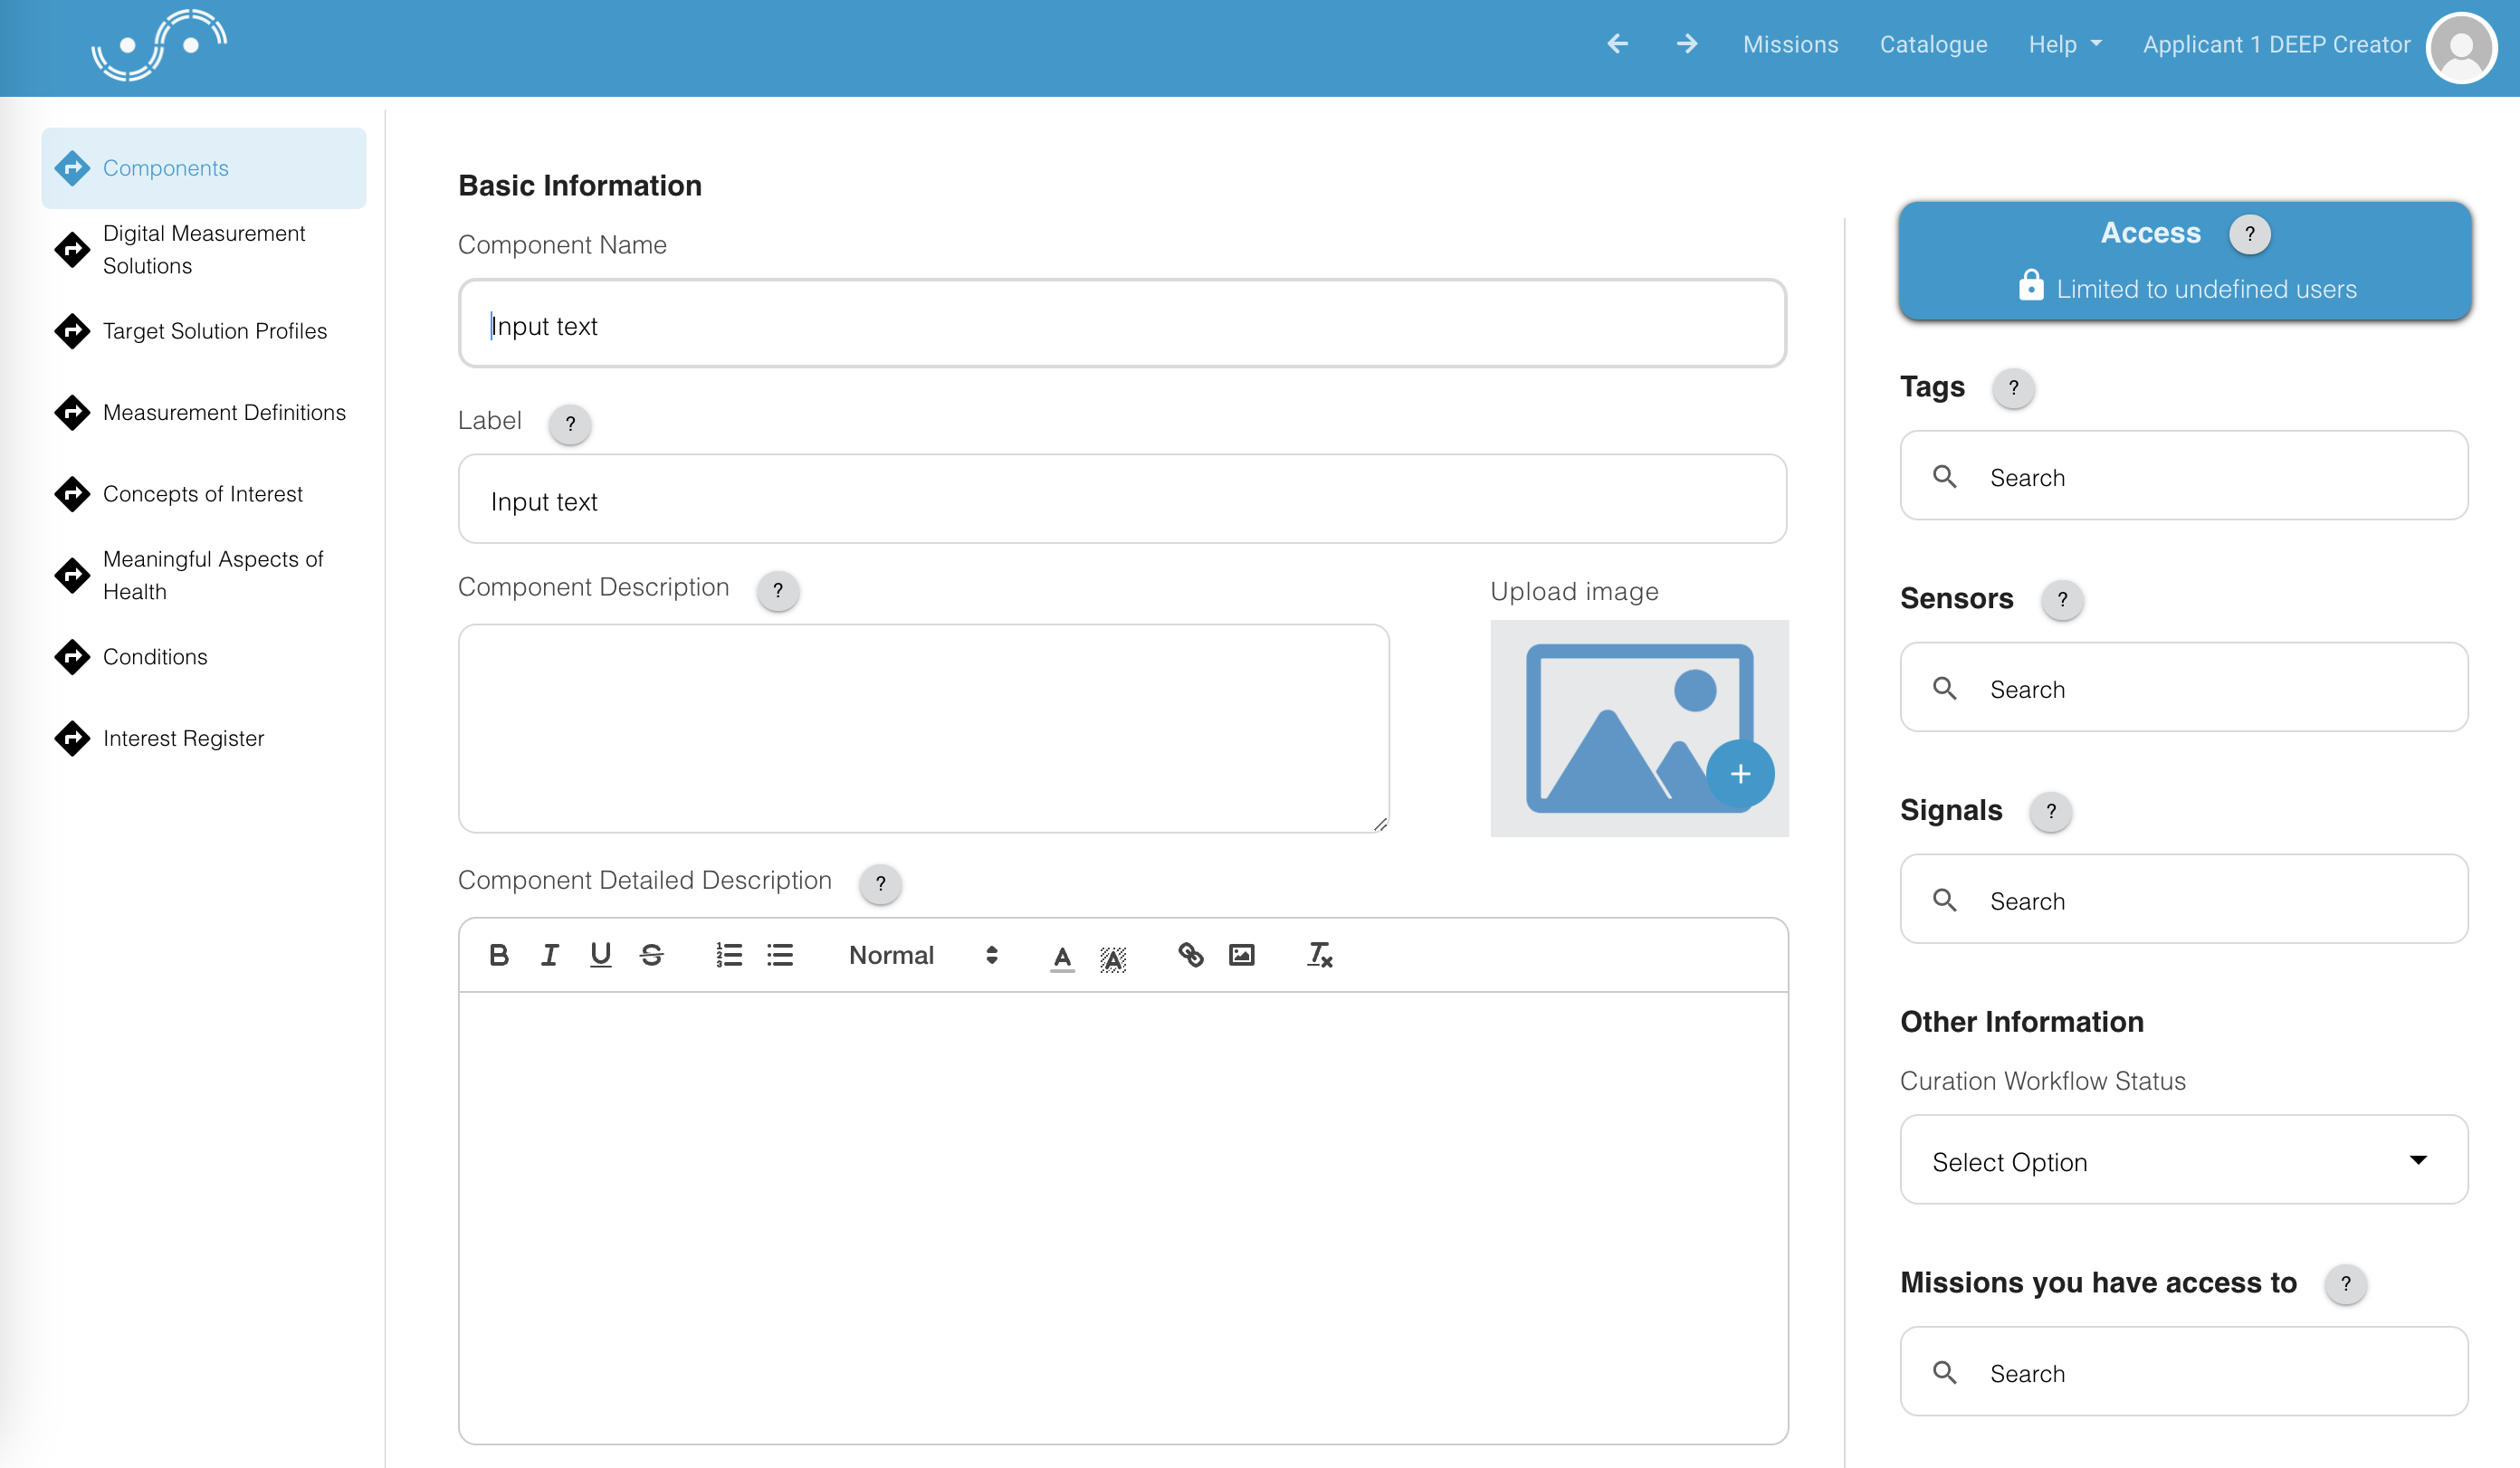Open Concepts of Interest in sidebar
The image size is (2520, 1468).
point(204,494)
